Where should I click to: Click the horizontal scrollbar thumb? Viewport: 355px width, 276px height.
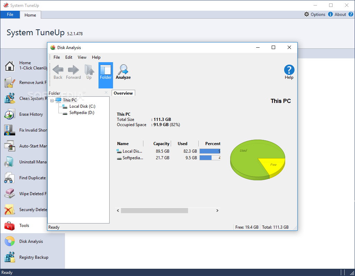pos(155,210)
